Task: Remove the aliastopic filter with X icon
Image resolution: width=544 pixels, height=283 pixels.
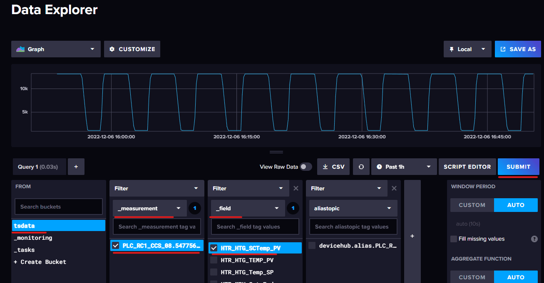Action: (394, 188)
